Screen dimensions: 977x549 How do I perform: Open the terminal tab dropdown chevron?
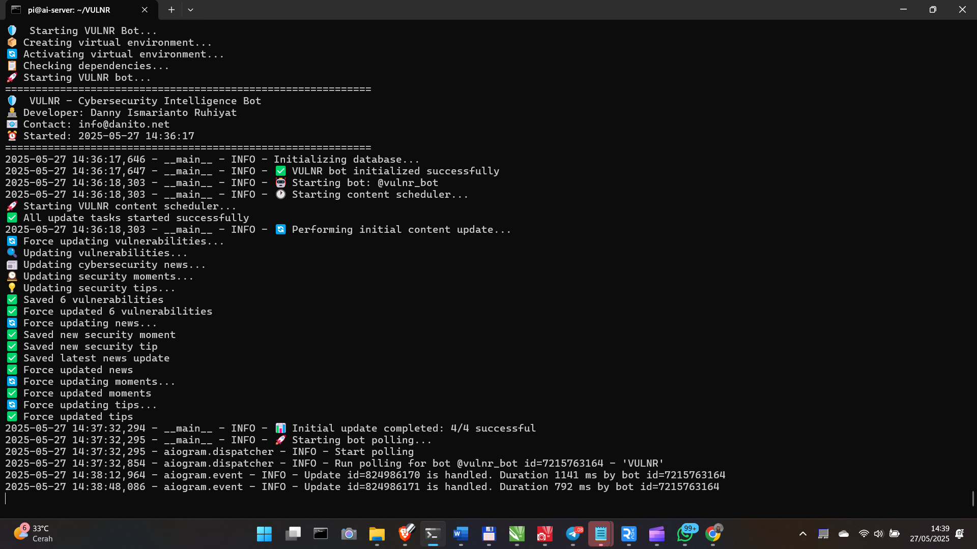191,10
